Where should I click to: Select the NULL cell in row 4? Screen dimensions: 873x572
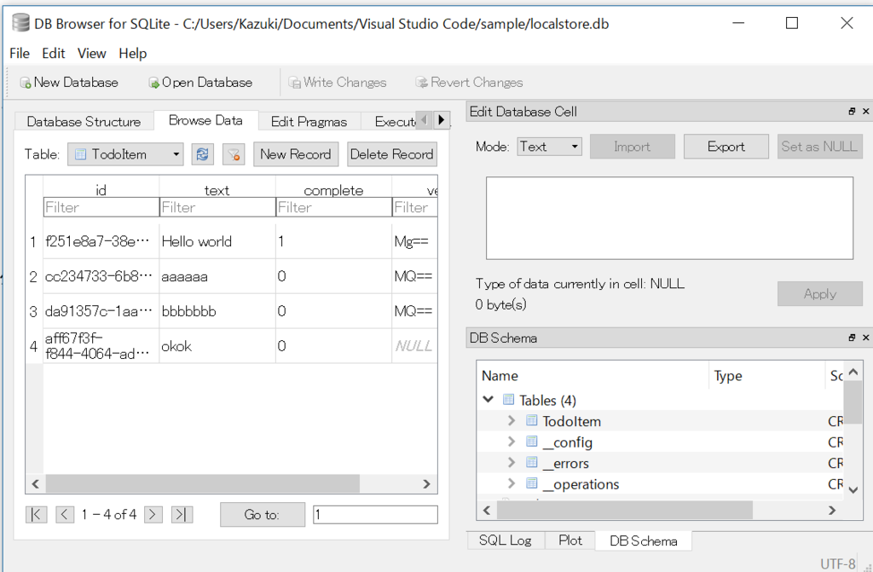click(x=414, y=346)
